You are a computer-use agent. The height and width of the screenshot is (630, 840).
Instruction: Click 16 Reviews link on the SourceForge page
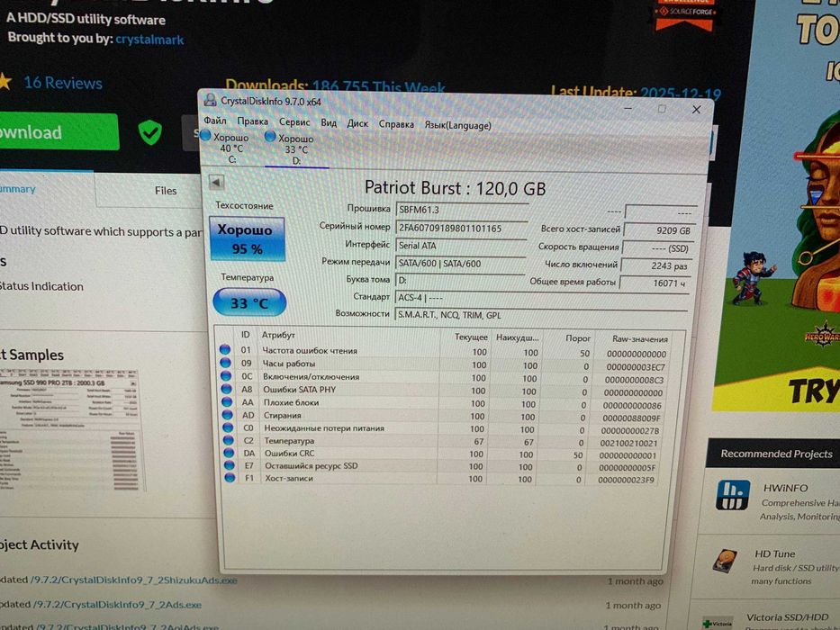tap(63, 83)
